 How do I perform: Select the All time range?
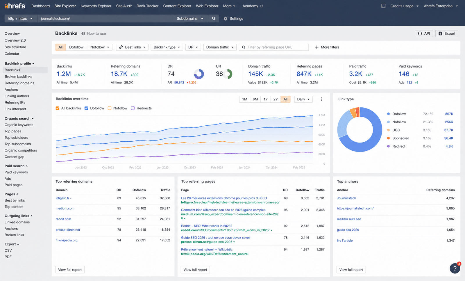tap(285, 99)
